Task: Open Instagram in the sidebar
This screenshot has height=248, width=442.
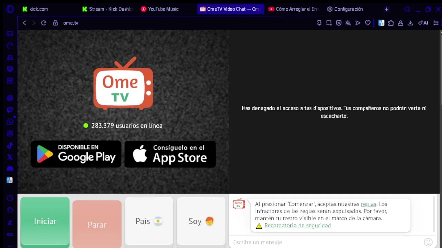Action: point(10,133)
